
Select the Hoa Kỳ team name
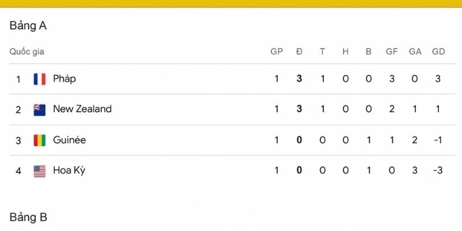pyautogui.click(x=69, y=170)
